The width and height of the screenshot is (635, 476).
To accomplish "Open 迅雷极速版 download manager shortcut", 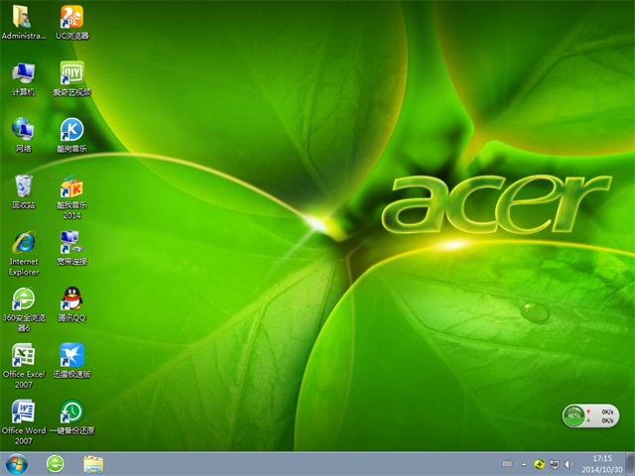I will point(71,355).
